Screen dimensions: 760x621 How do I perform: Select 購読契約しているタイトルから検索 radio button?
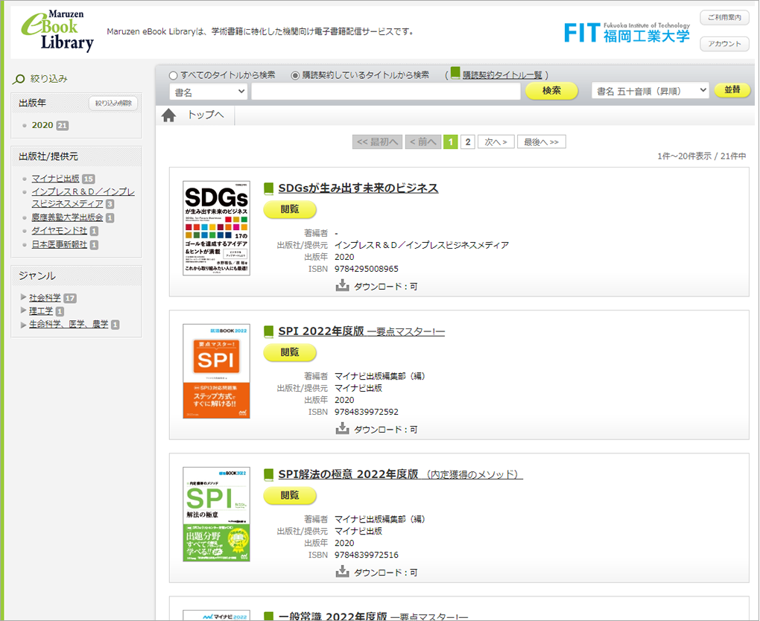click(x=295, y=75)
